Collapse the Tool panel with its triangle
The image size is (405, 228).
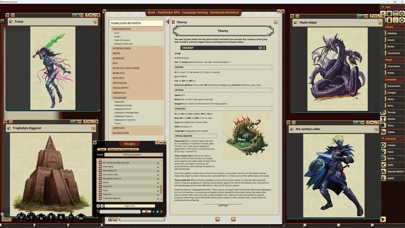coord(383,7)
